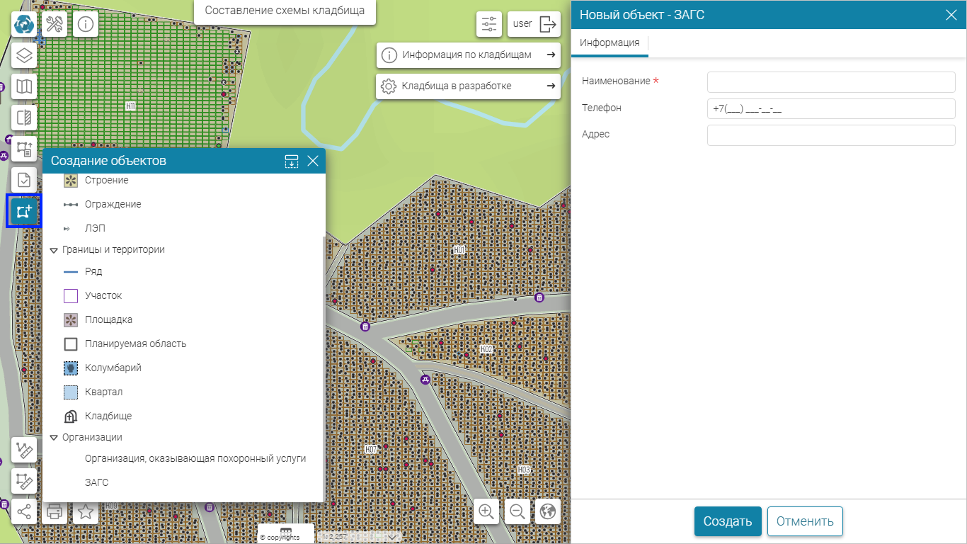
Task: Open the layers panel icon
Action: [x=24, y=55]
